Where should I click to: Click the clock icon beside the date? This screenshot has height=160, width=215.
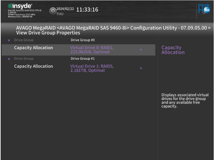pos(53,11)
